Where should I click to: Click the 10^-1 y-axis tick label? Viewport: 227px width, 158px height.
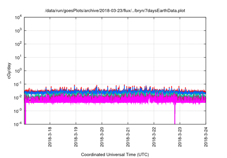coord(18,84)
